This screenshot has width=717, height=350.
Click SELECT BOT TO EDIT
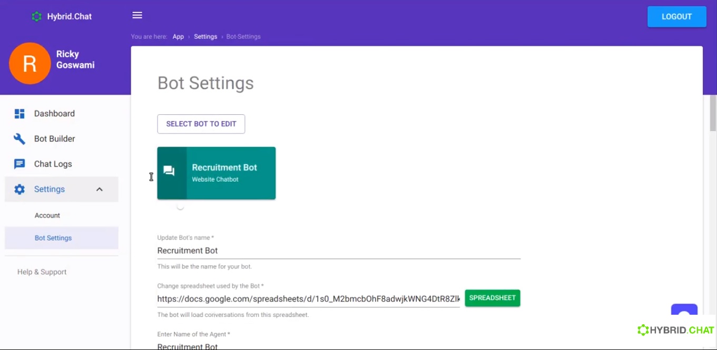[201, 124]
